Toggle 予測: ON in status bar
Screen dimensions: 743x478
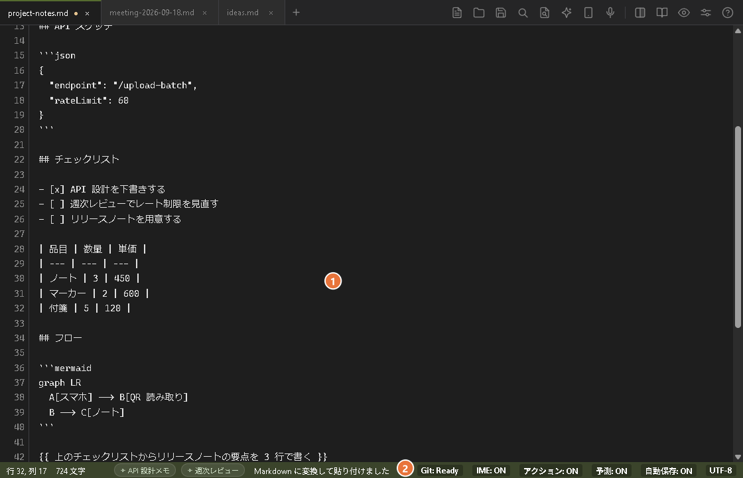pos(611,471)
